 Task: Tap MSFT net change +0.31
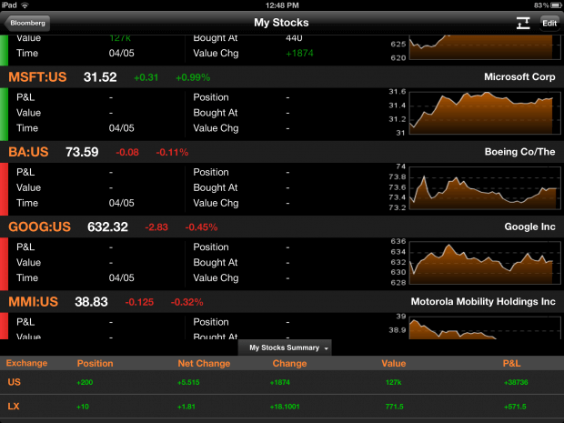pos(146,77)
